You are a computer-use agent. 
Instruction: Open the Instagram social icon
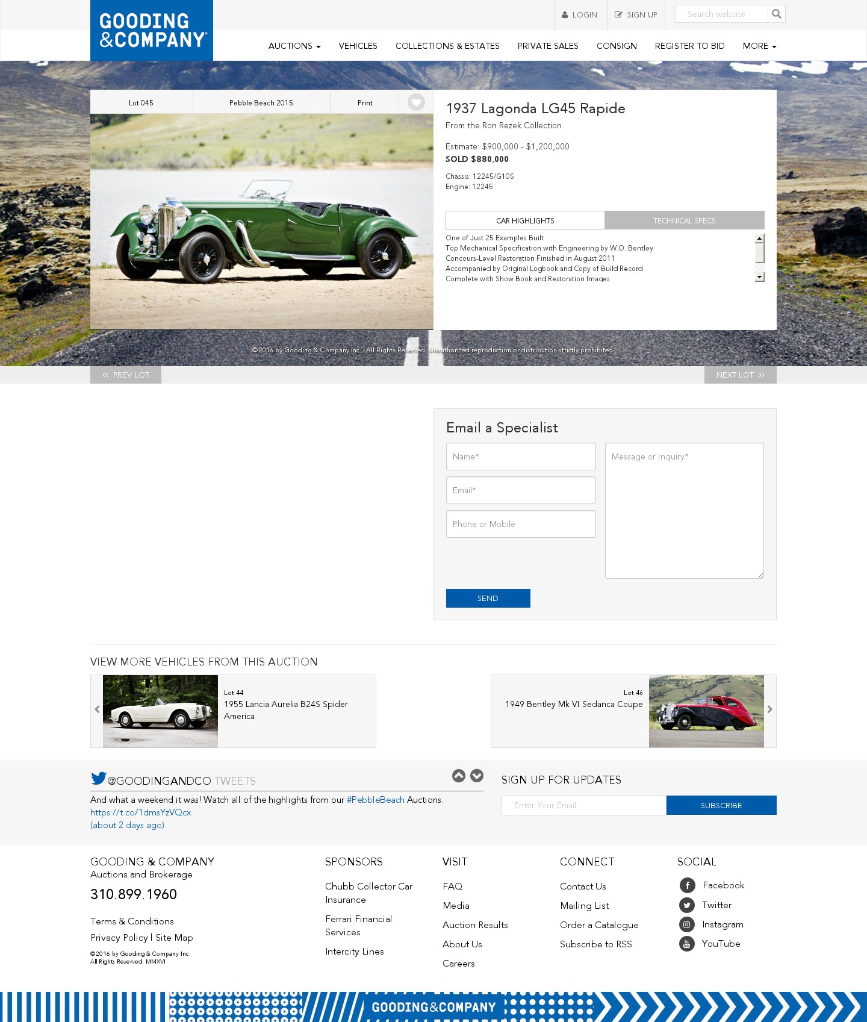pos(687,924)
